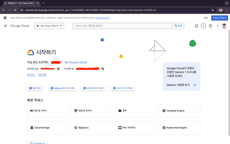230x144 pixels.
Task: Click the Google account avatar in header
Action: 224,26
